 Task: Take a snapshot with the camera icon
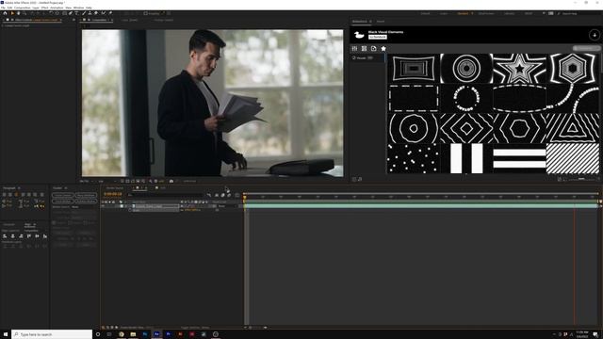pos(171,181)
